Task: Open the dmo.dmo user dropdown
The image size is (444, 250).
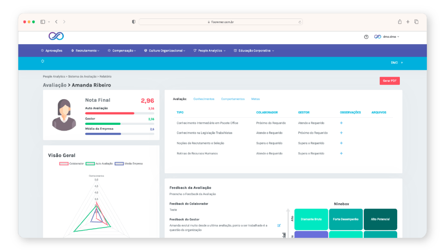Action: [387, 37]
